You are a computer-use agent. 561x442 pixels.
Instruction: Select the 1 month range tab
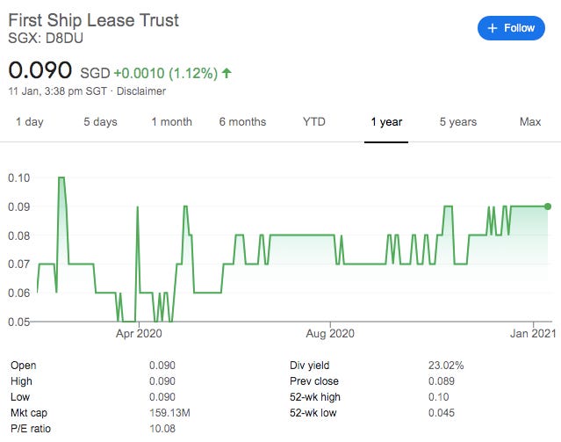coord(172,122)
